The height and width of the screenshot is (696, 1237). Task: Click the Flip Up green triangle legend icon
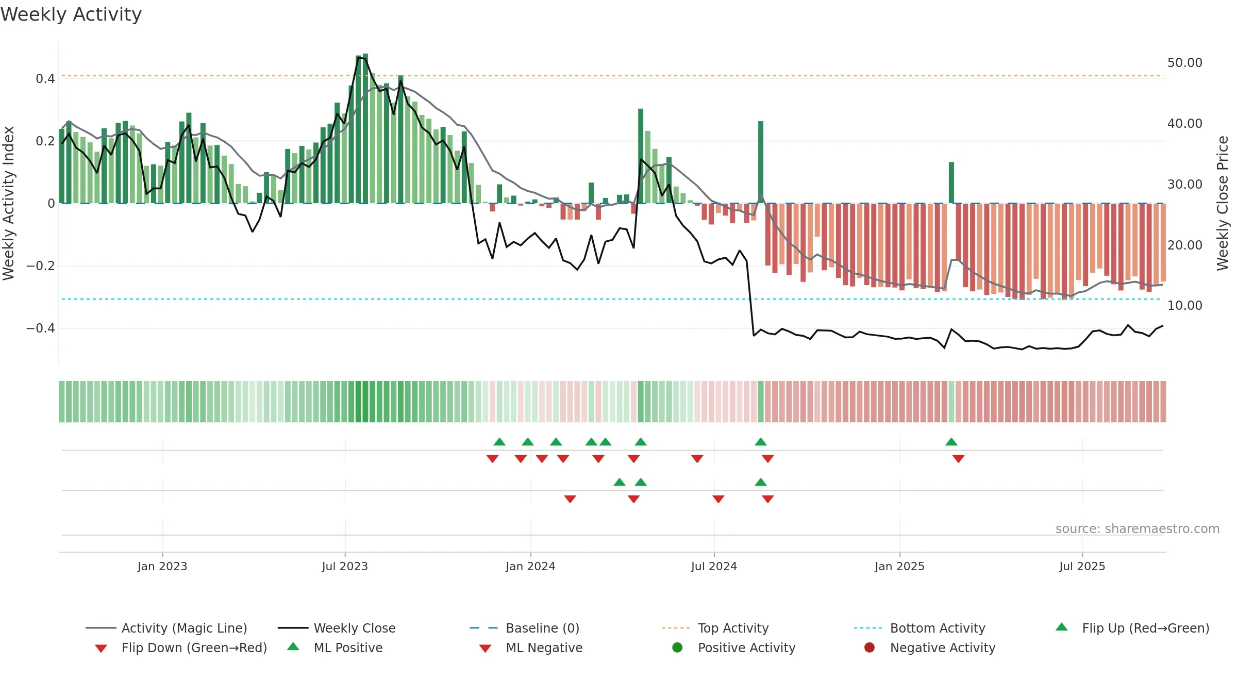pos(1062,627)
